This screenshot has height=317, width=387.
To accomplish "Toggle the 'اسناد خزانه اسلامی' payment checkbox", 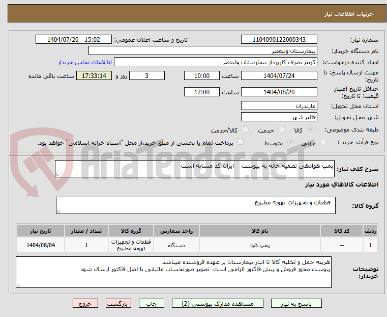I will tap(240, 142).
